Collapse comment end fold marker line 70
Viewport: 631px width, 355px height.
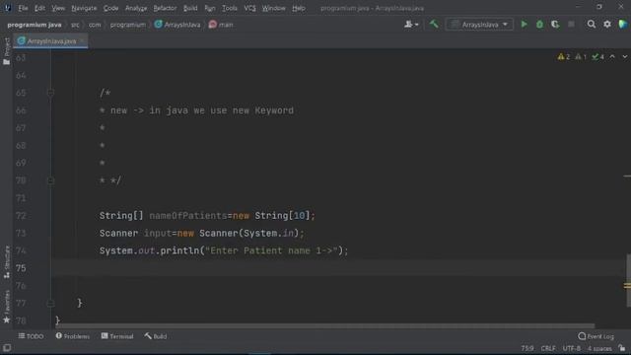50,180
